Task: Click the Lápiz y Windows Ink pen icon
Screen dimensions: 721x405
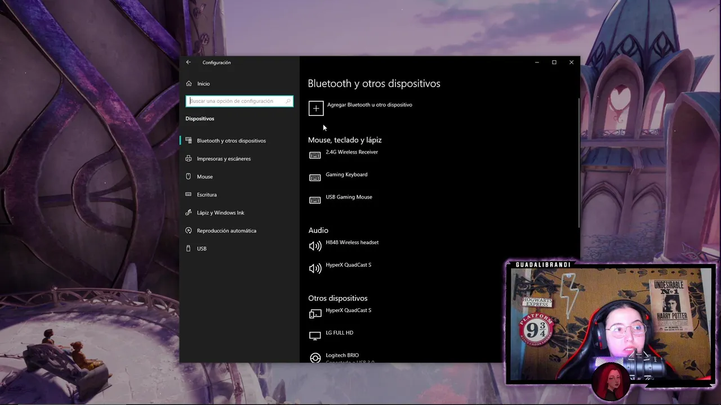Action: pos(189,213)
